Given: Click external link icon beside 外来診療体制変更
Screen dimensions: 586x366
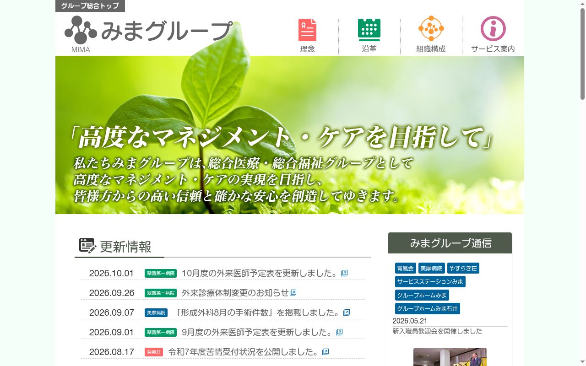Looking at the screenshot, I should (x=293, y=293).
